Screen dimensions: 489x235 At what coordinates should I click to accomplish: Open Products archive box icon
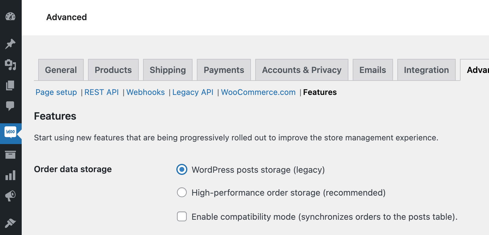[10, 155]
